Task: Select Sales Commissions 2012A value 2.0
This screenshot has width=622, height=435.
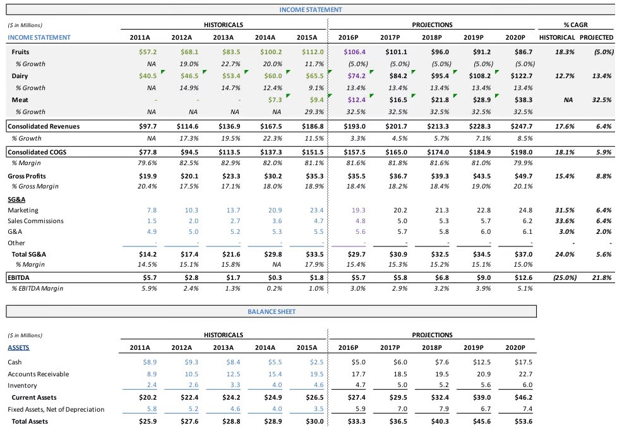Action: (x=193, y=221)
